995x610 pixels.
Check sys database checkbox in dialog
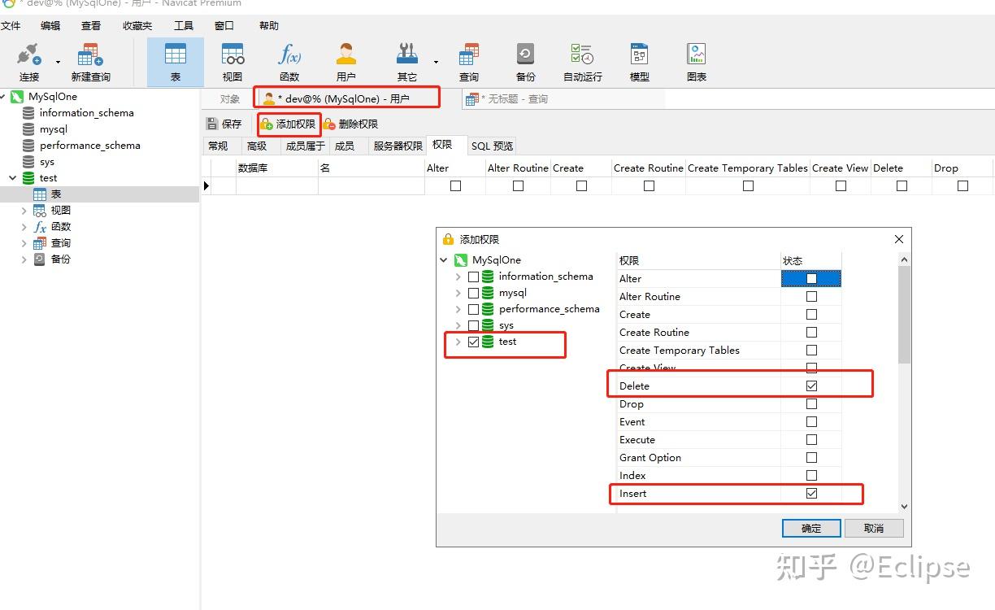click(473, 325)
